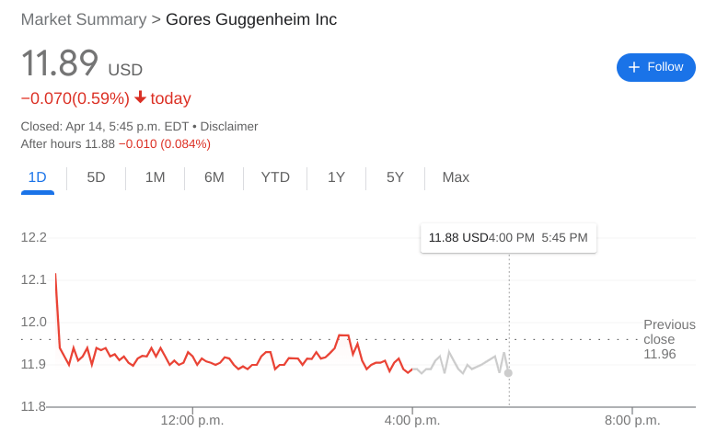717x443 pixels.
Task: Click the grey chart endpoint marker
Action: point(508,372)
